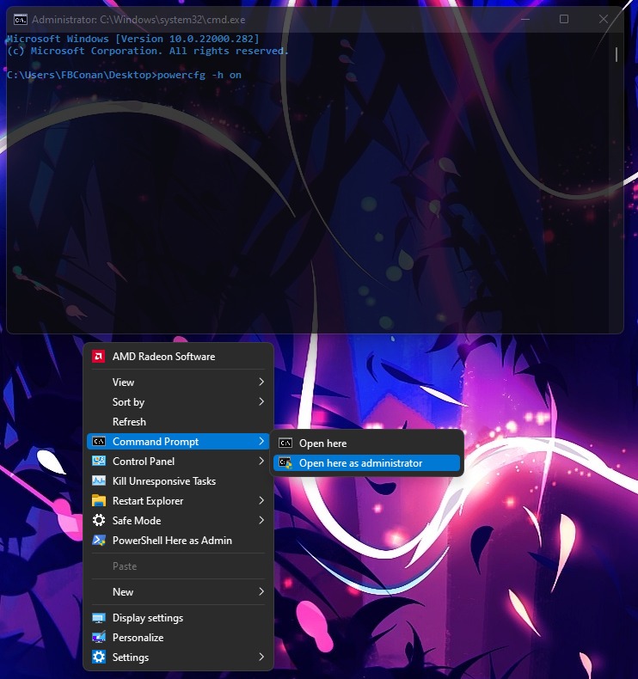Click the cmd.exe title bar icon

point(21,20)
